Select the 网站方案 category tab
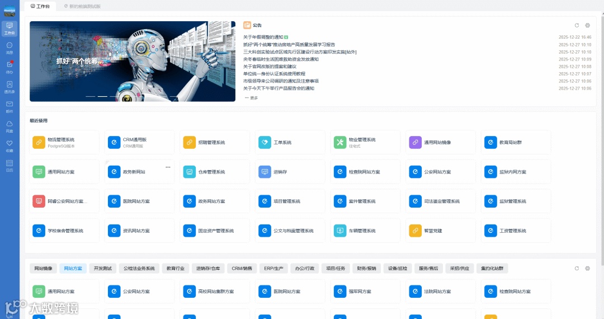The height and width of the screenshot is (319, 604). coord(73,269)
